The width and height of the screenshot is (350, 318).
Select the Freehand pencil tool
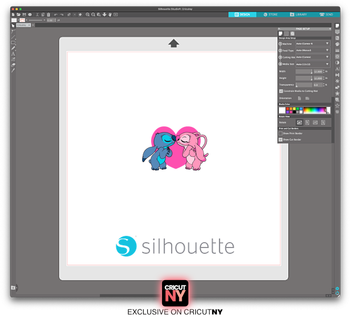pos(13,48)
